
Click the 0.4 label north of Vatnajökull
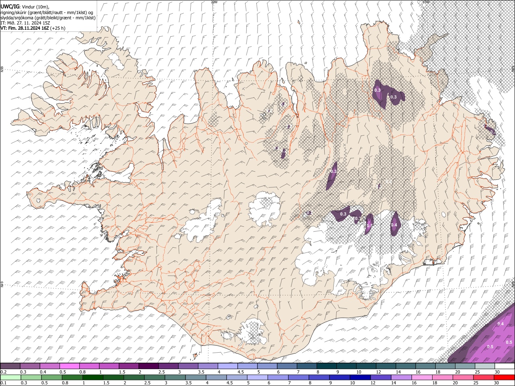click(394, 225)
